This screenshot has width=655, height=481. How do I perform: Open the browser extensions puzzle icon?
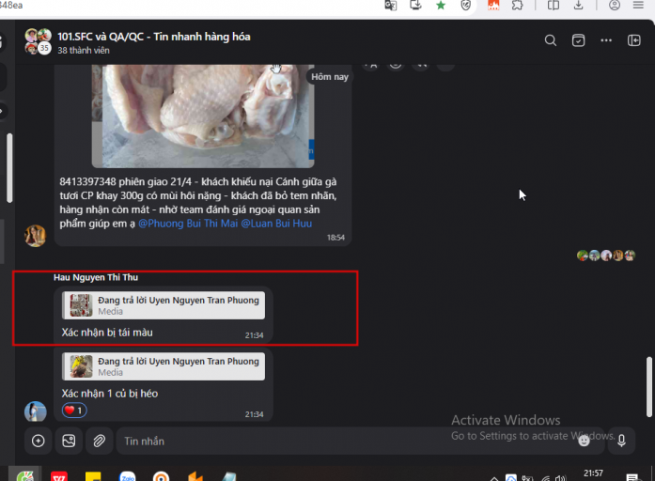pos(518,6)
